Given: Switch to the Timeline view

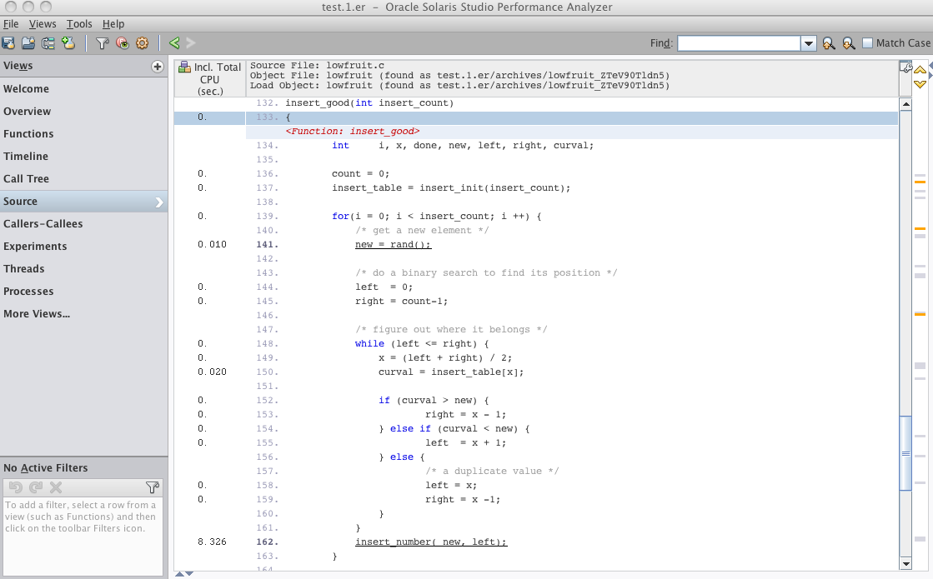Looking at the screenshot, I should [83, 157].
